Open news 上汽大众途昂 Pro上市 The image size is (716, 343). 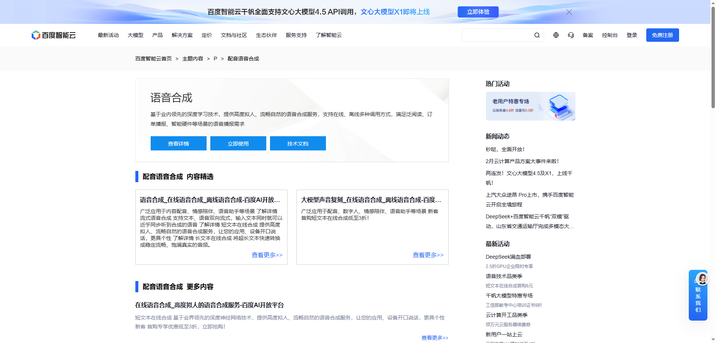pos(530,200)
